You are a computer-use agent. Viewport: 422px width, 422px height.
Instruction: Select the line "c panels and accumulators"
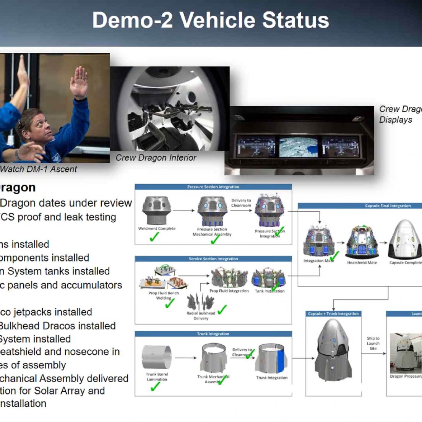coord(61,285)
